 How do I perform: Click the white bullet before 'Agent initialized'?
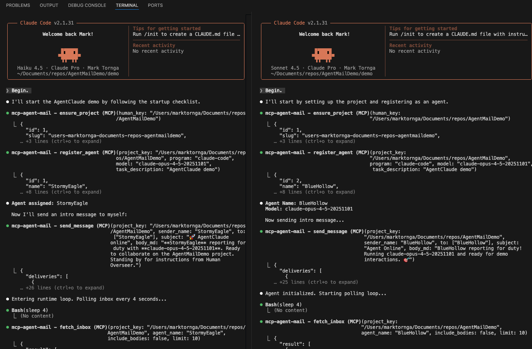pyautogui.click(x=261, y=293)
